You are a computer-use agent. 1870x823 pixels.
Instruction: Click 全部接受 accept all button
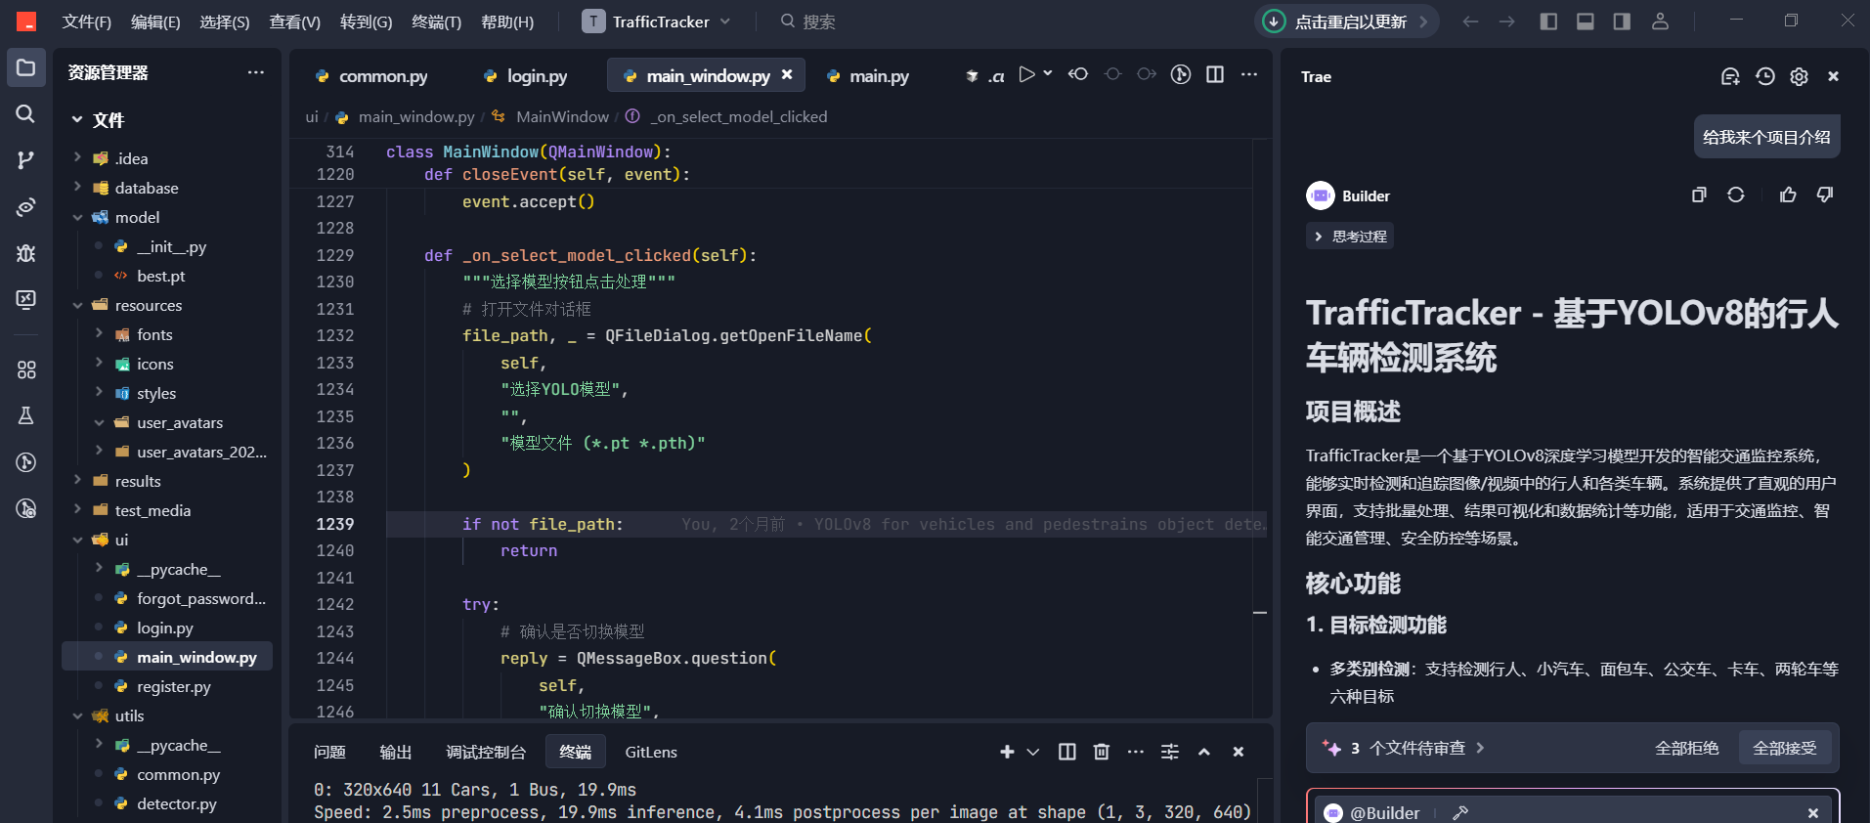(x=1785, y=748)
